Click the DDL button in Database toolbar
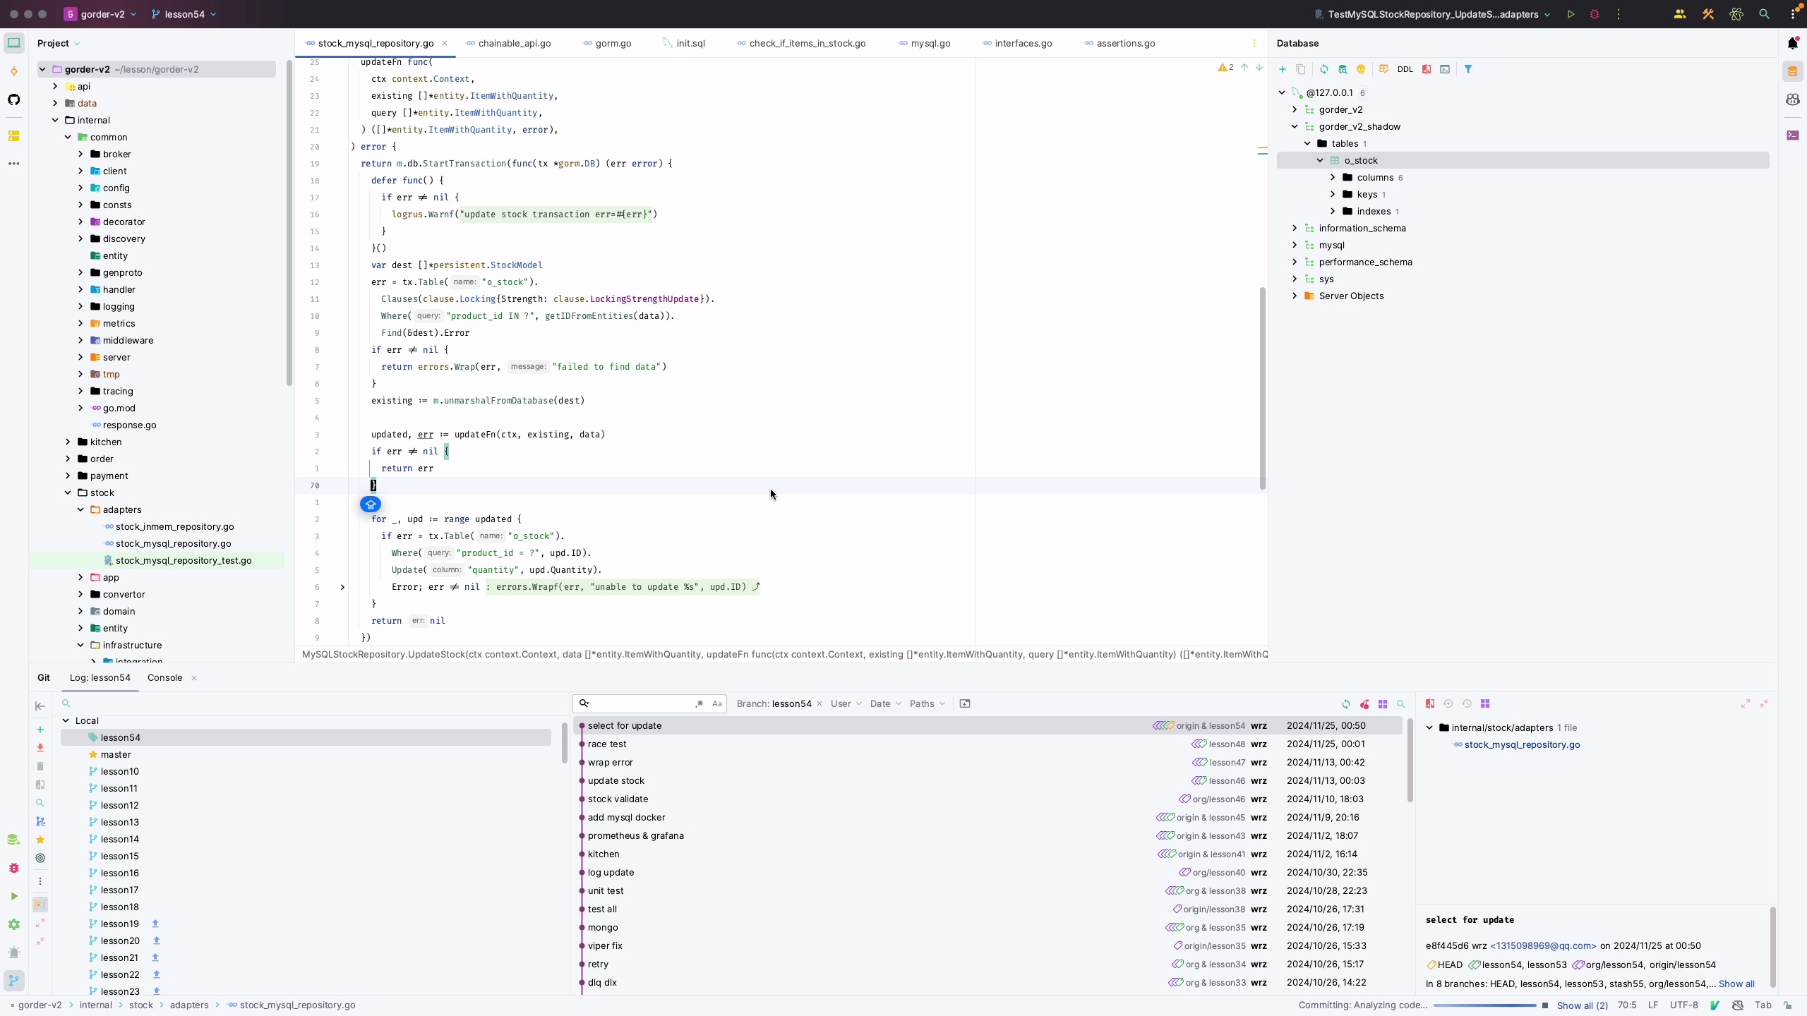The height and width of the screenshot is (1016, 1807). pyautogui.click(x=1405, y=69)
